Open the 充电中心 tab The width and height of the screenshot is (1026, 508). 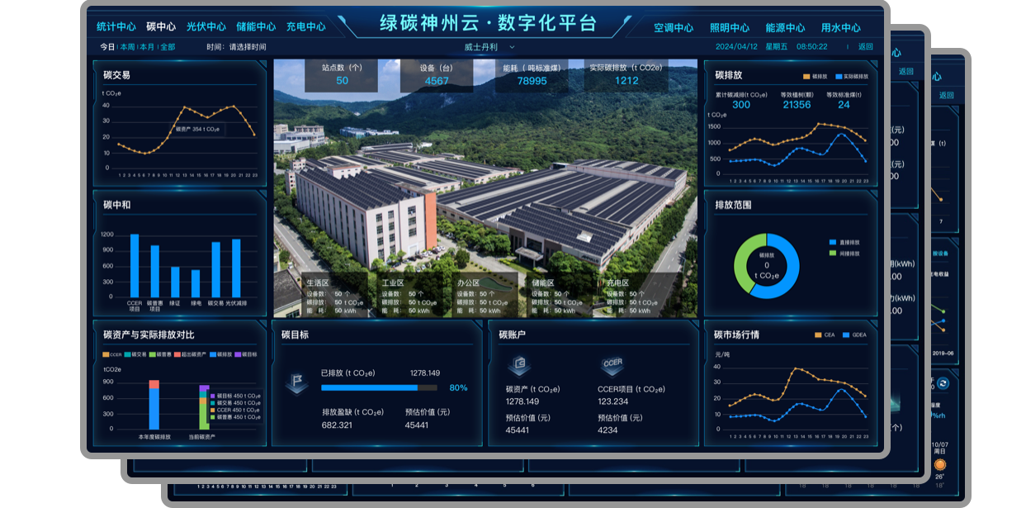(x=305, y=26)
